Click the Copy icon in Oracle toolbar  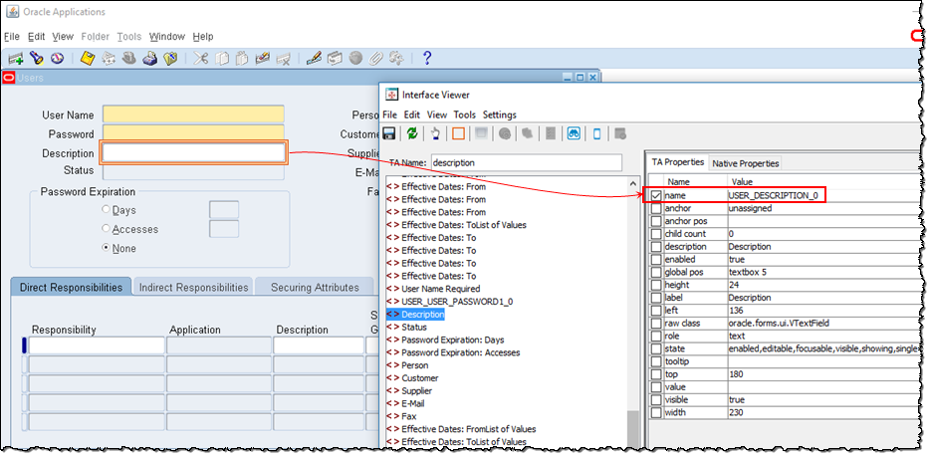pos(222,58)
